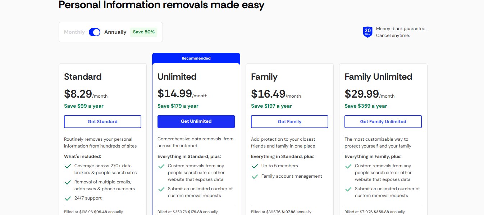The height and width of the screenshot is (215, 484).
Task: Click the checkmark beside Removal of multiple emails
Action: [68, 182]
